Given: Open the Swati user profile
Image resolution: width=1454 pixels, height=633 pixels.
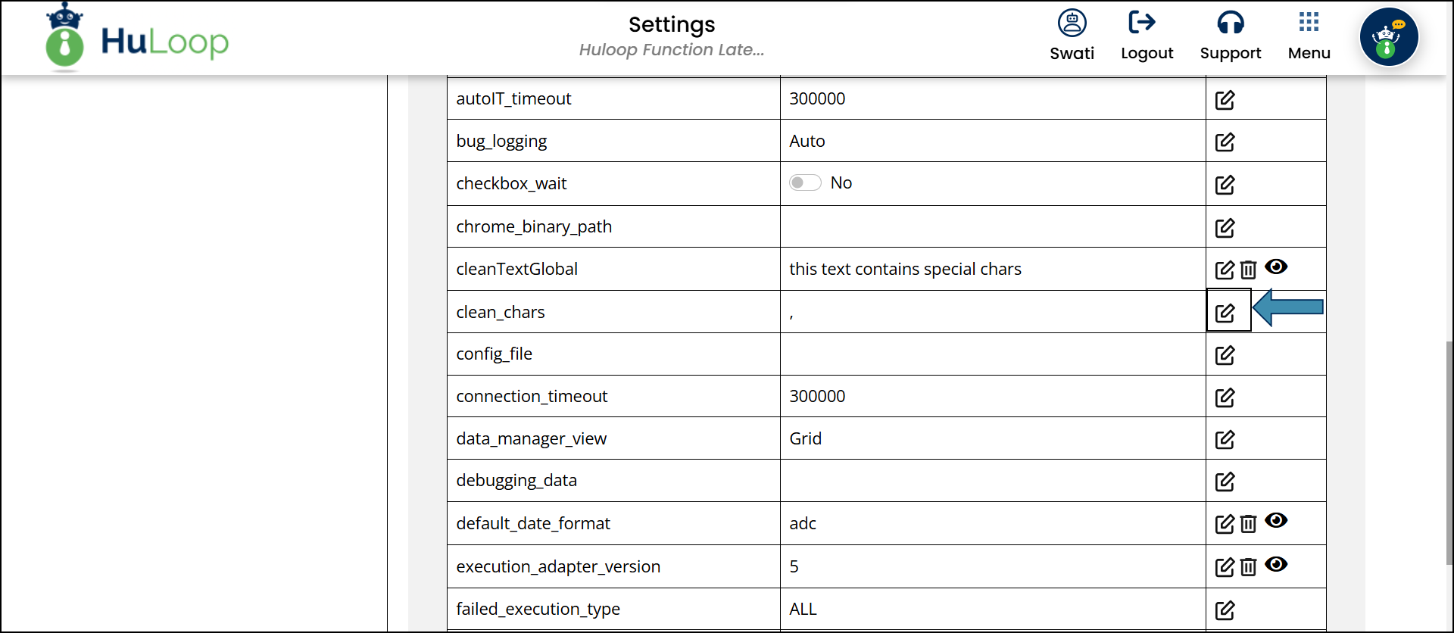Looking at the screenshot, I should pos(1072,35).
